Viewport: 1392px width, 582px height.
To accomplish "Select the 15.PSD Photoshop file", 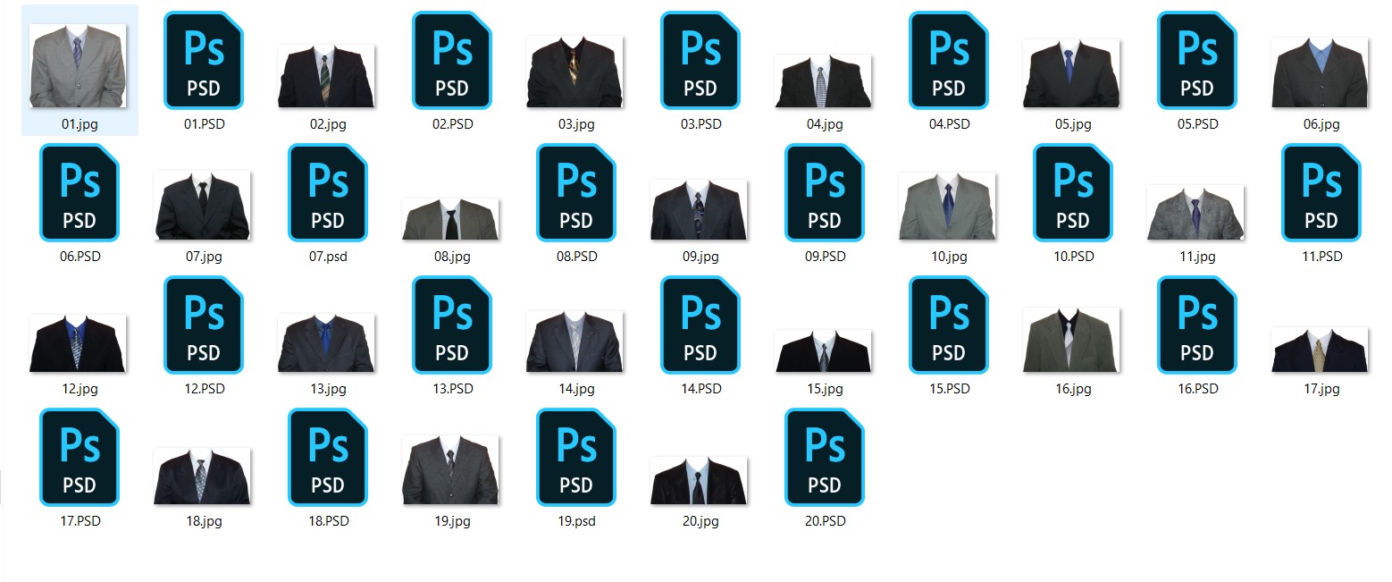I will (x=948, y=325).
